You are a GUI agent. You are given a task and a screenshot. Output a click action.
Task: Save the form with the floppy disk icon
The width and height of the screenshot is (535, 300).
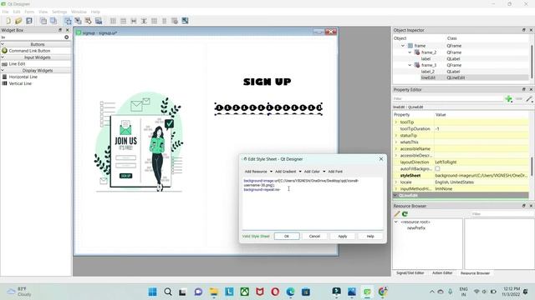click(x=29, y=21)
